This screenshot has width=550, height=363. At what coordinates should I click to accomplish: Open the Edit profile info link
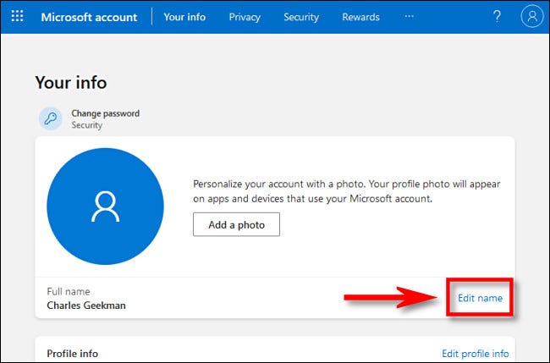tap(476, 353)
